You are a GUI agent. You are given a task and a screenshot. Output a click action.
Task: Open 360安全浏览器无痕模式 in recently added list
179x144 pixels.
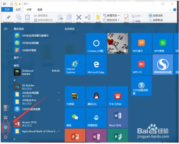click(x=37, y=35)
